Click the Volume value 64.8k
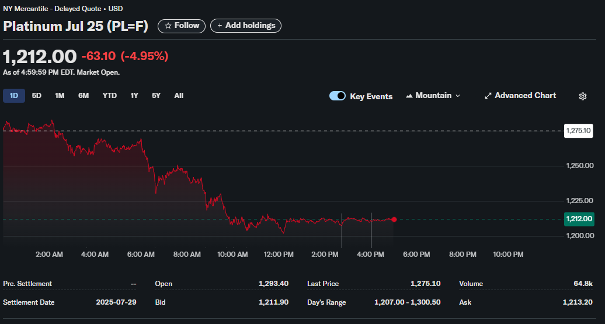Screen dimensions: 605x324 pos(583,284)
